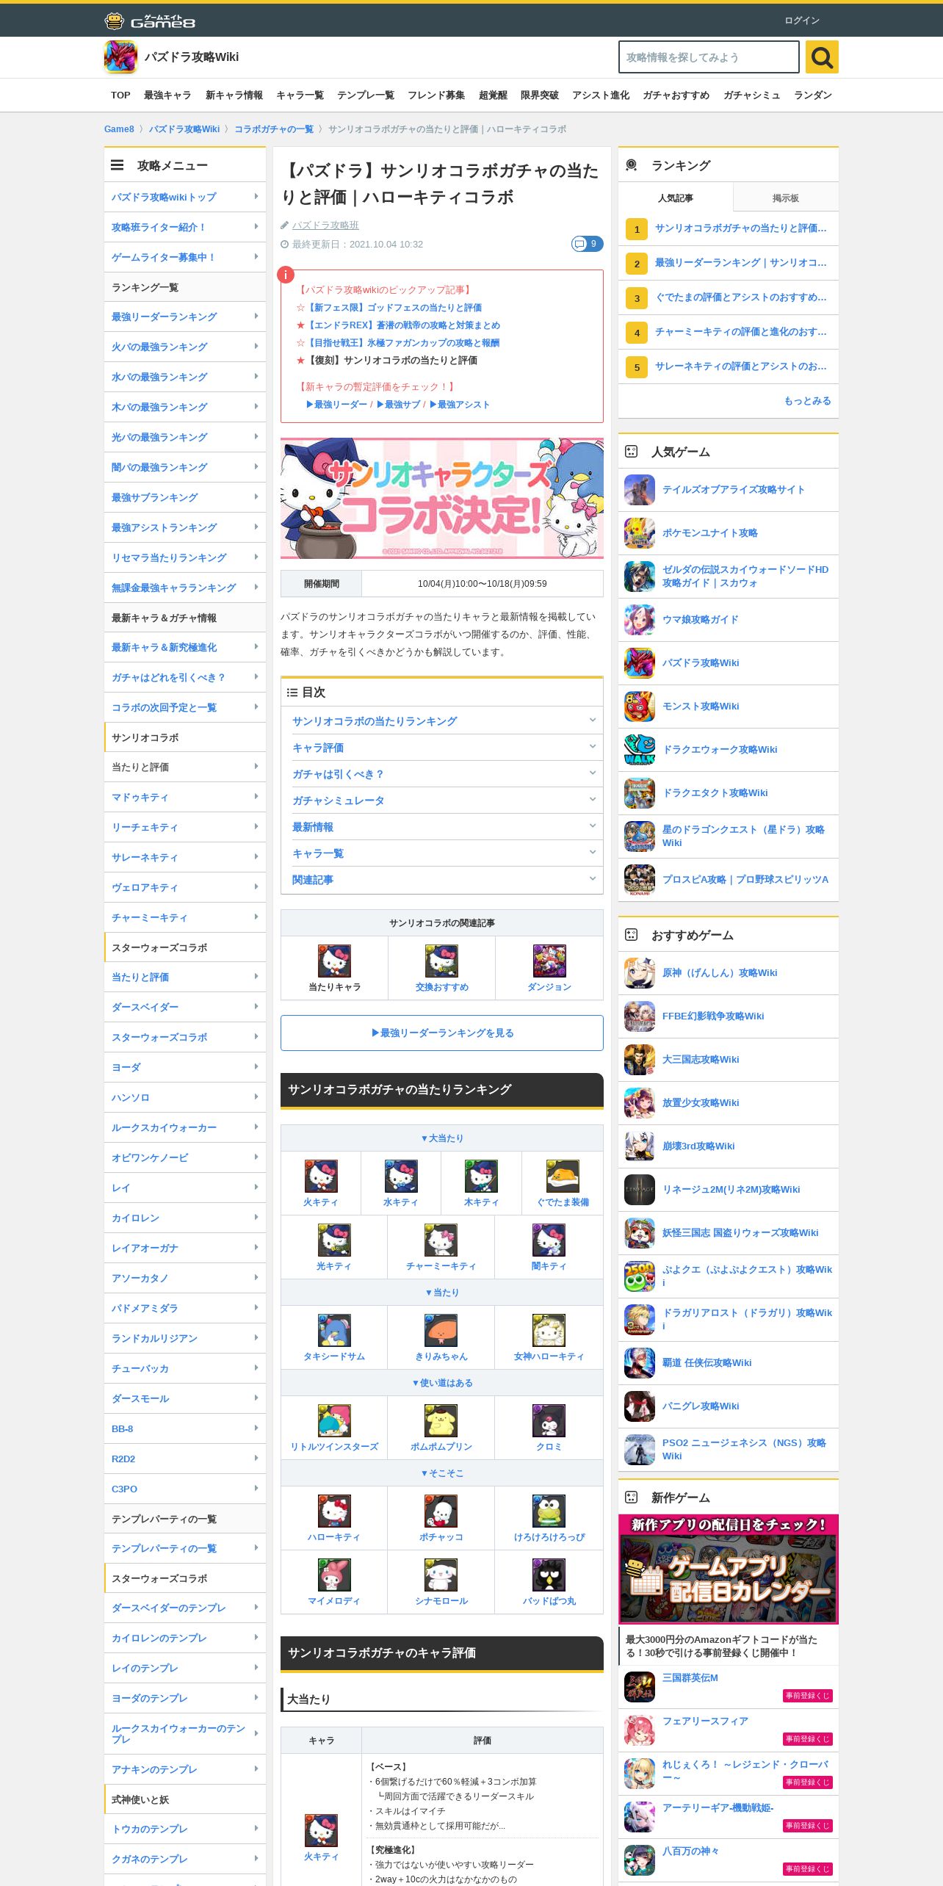Click 闇キティ character icon
The width and height of the screenshot is (943, 1886).
tap(549, 1240)
